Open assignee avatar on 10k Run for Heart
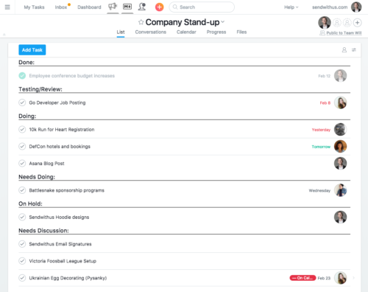The width and height of the screenshot is (368, 292). pos(340,129)
